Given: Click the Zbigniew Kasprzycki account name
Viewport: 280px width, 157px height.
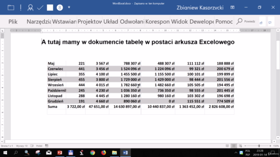Looking at the screenshot, I should pos(200,8).
